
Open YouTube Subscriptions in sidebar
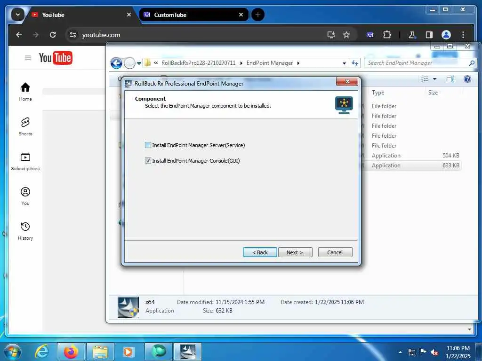coord(25,161)
